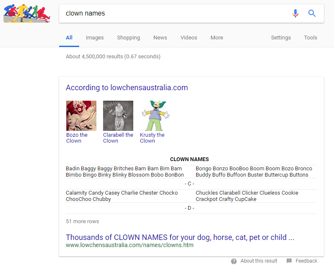
Task: Click the - C - section divider row
Action: point(192,184)
